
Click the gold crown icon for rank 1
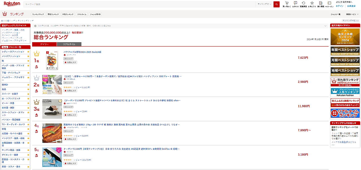click(37, 54)
